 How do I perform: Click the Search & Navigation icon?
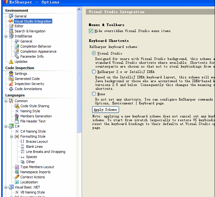(11, 31)
